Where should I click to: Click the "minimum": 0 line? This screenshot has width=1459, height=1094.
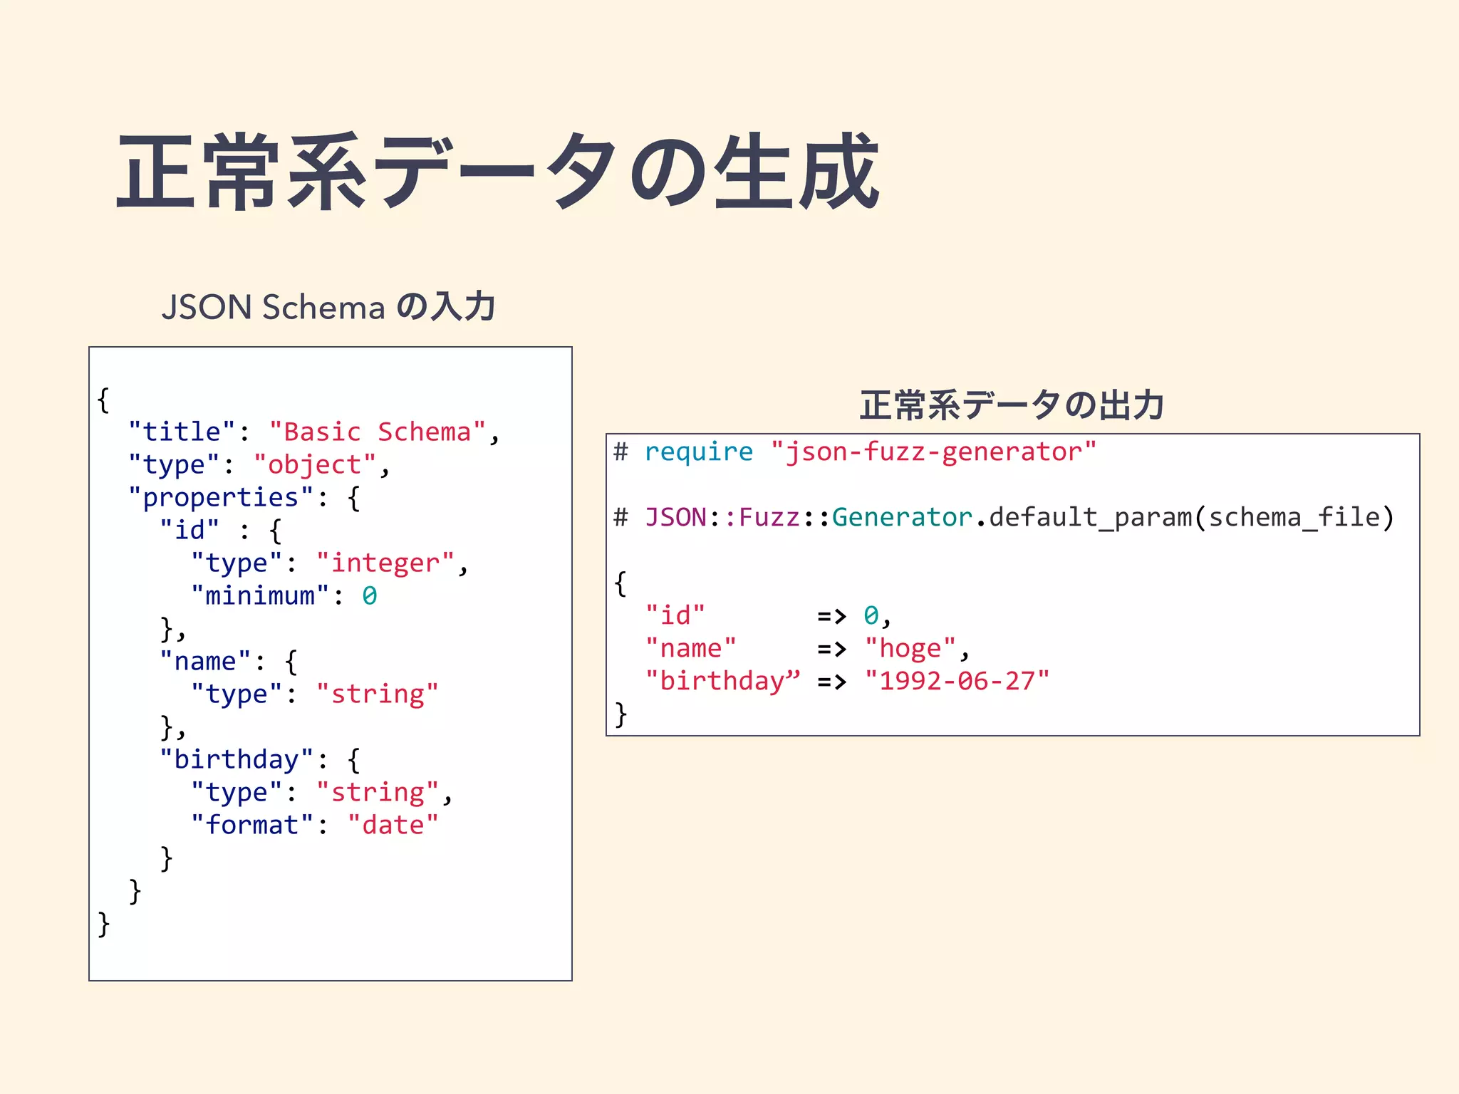tap(284, 596)
